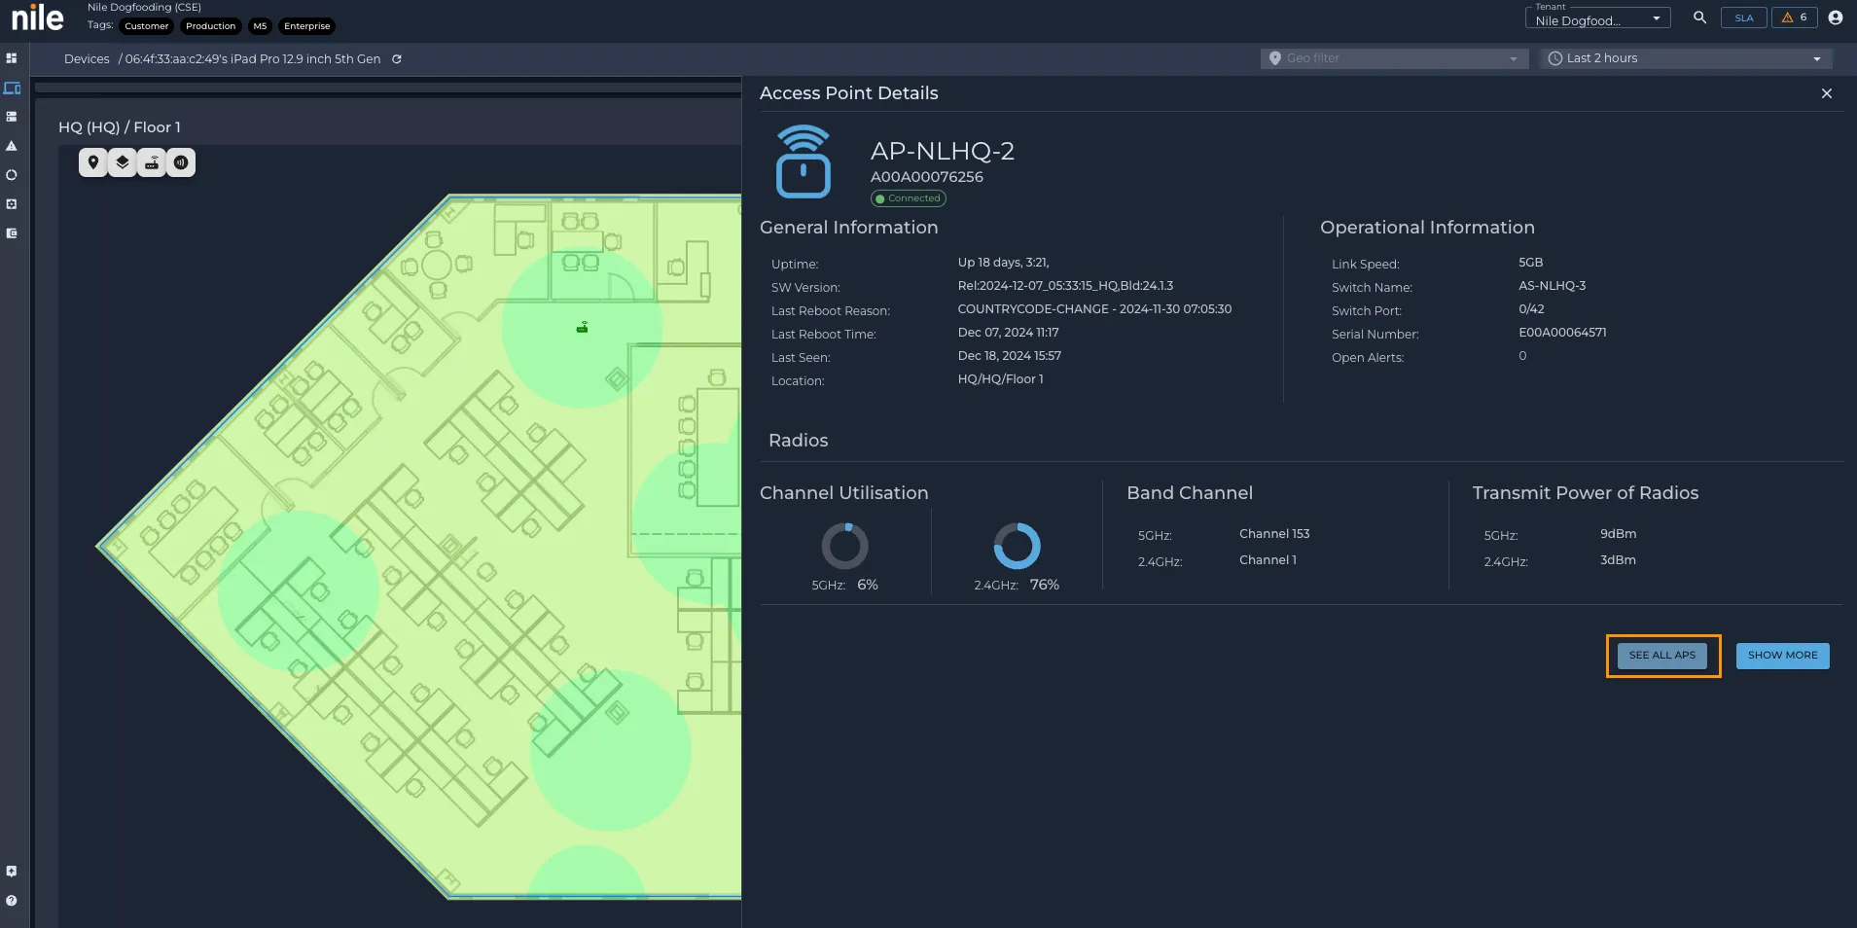The height and width of the screenshot is (928, 1857).
Task: Open the settings gear sidebar icon
Action: [x=12, y=204]
